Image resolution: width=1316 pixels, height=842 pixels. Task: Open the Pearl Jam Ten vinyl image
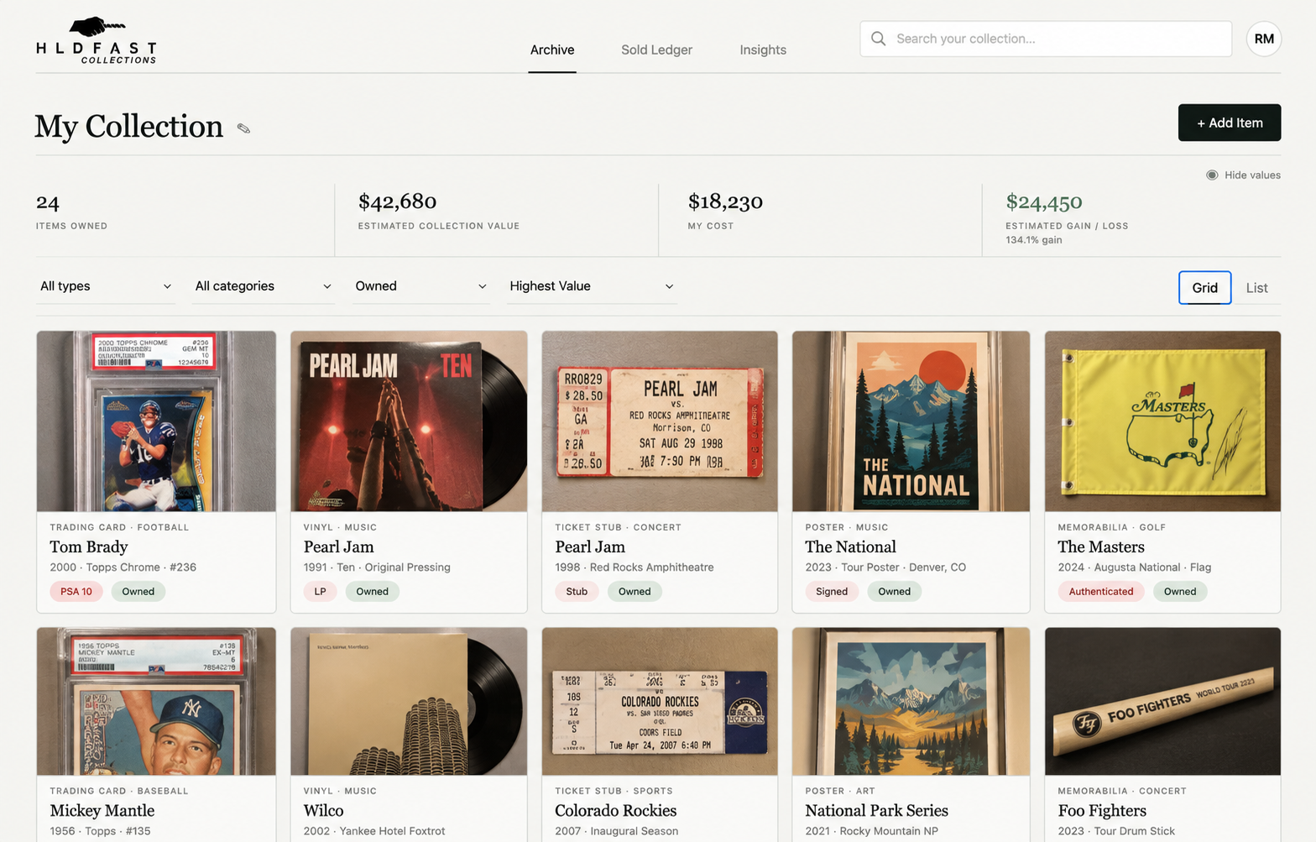[409, 421]
